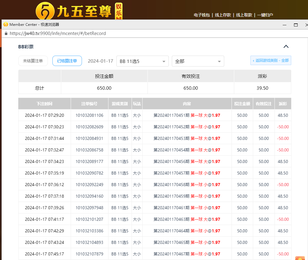
Task: Switch to 未结算注单 tab
Action: coord(33,61)
